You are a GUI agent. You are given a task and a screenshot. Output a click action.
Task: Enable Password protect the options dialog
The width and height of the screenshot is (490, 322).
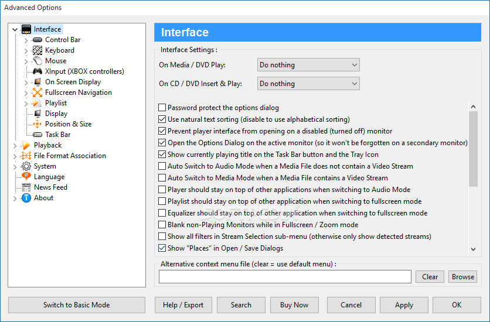(162, 108)
